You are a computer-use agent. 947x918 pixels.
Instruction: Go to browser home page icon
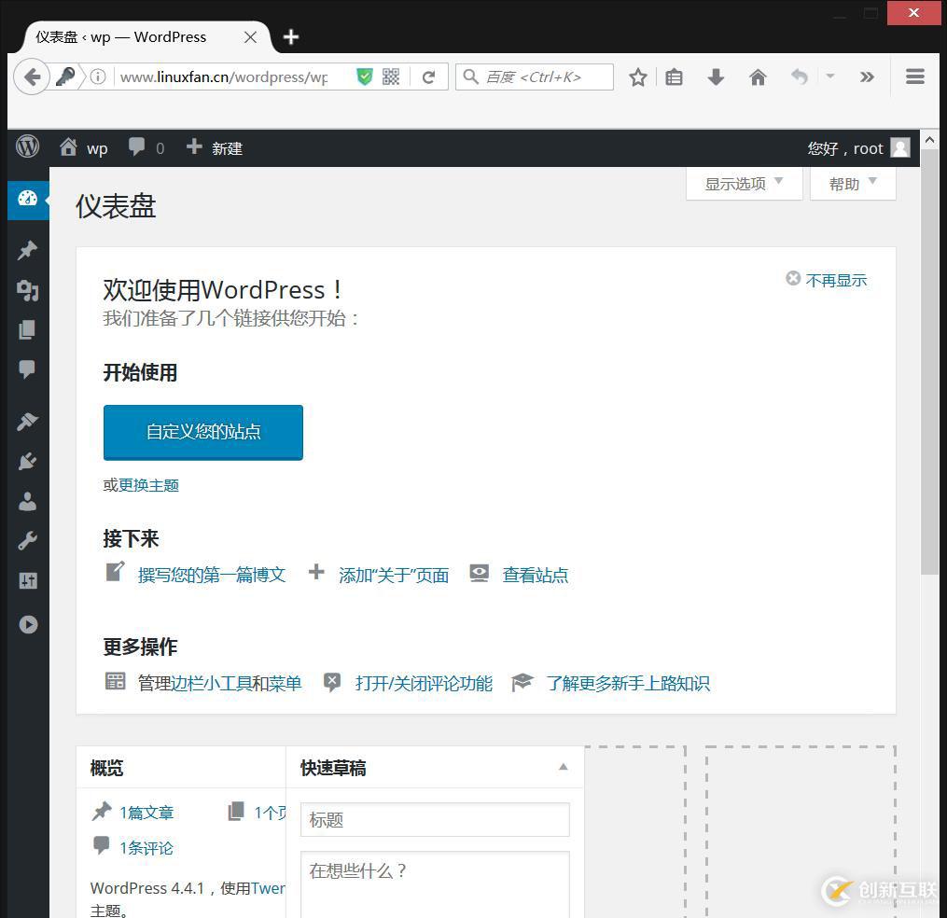coord(758,76)
